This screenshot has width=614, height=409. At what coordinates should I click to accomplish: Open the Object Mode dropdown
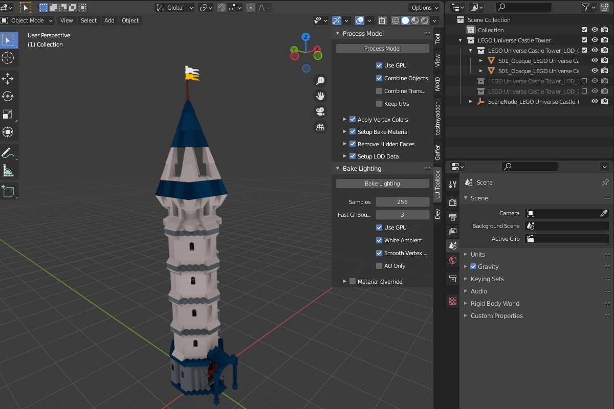click(28, 20)
